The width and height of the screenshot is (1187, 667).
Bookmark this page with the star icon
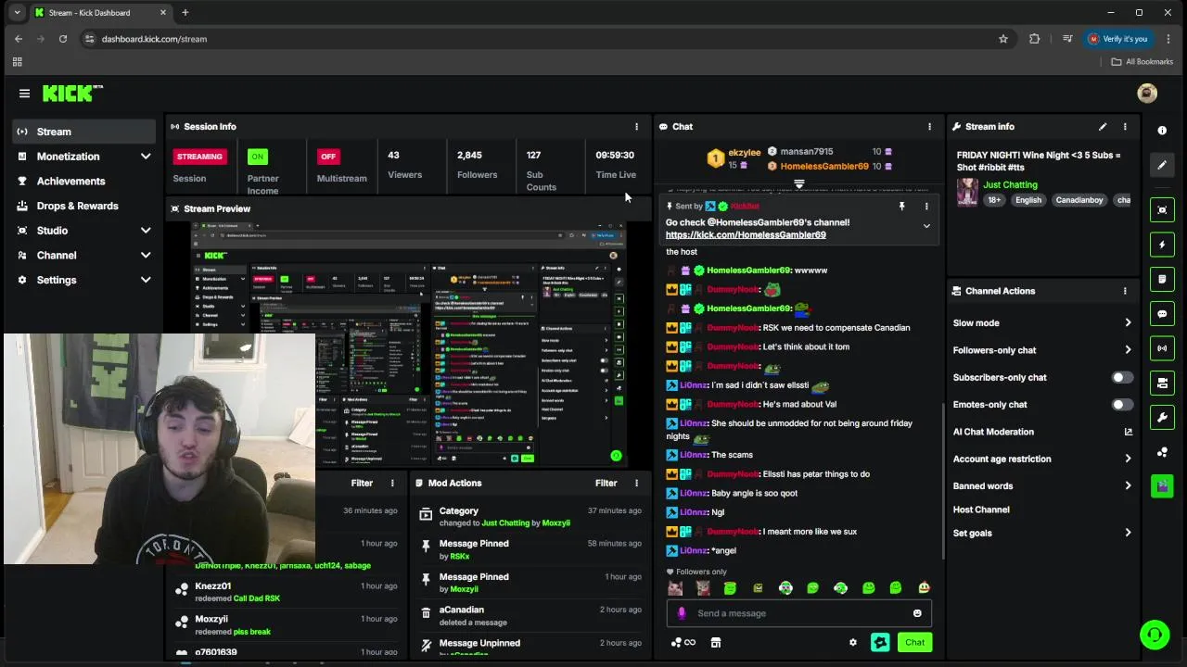(1003, 39)
